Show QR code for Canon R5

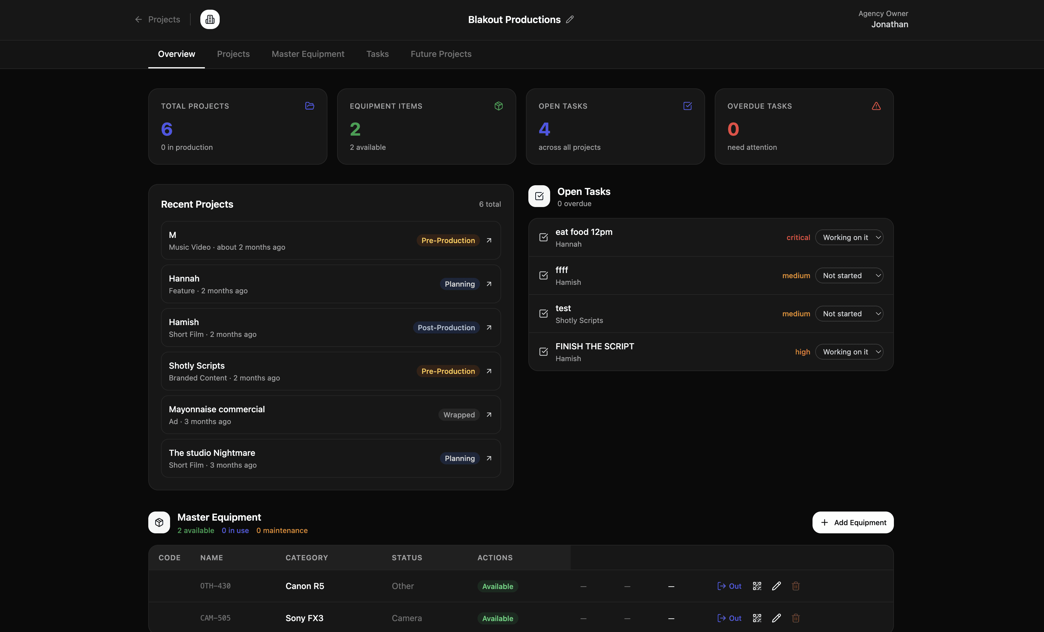757,586
